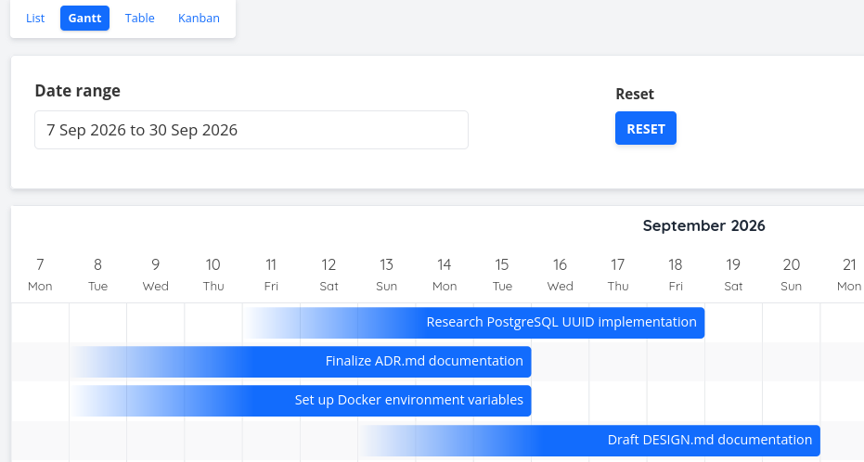
Task: Click the 21 Mon date header
Action: click(x=849, y=275)
